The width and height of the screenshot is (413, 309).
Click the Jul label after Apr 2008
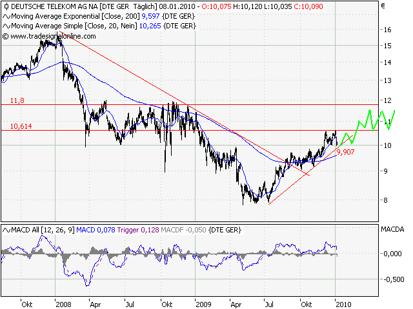[130, 304]
